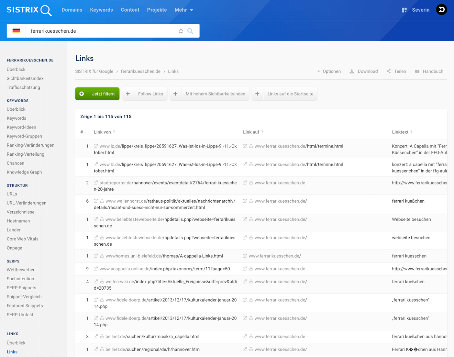This screenshot has width=454, height=357.
Task: Open external link icon for wulfen-wiki.de row
Action: [x=96, y=282]
